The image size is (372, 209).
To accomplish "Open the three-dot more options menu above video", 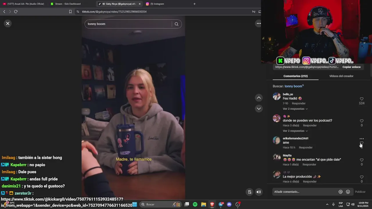I will click(258, 24).
